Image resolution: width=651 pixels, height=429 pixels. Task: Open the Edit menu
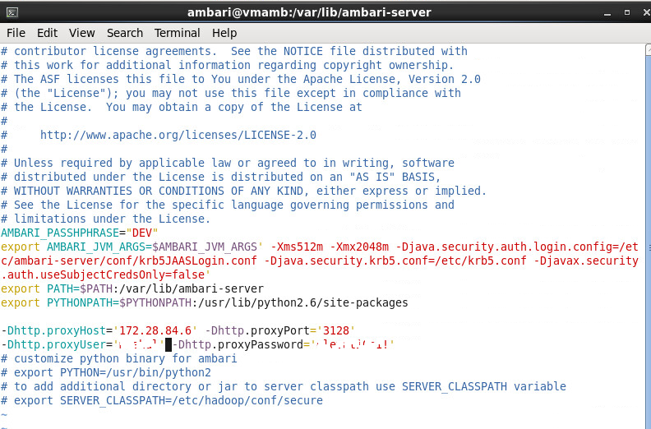click(x=47, y=33)
